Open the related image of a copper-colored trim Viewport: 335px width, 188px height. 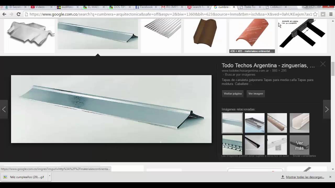[277, 123]
